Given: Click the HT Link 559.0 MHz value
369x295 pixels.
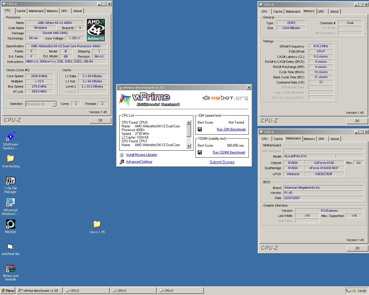Looking at the screenshot, I should 39,91.
